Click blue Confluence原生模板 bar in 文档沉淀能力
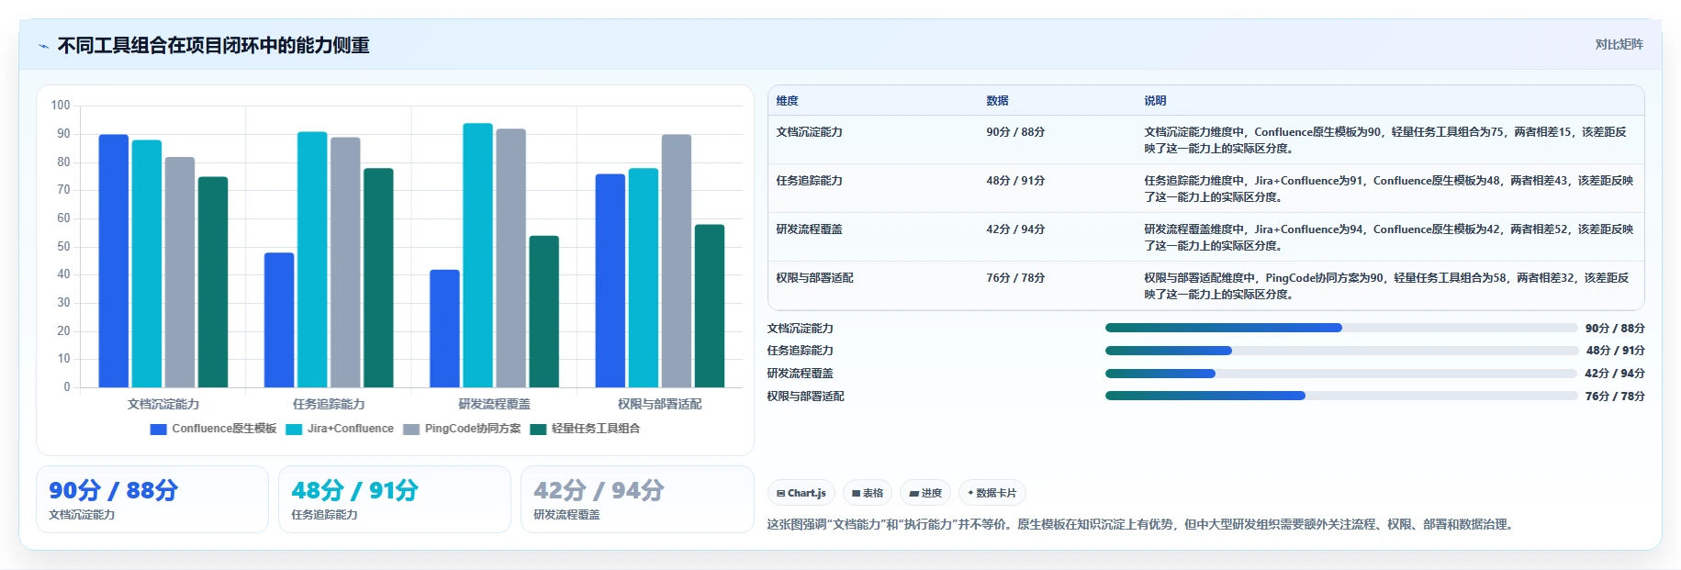The width and height of the screenshot is (1681, 570). 114,261
